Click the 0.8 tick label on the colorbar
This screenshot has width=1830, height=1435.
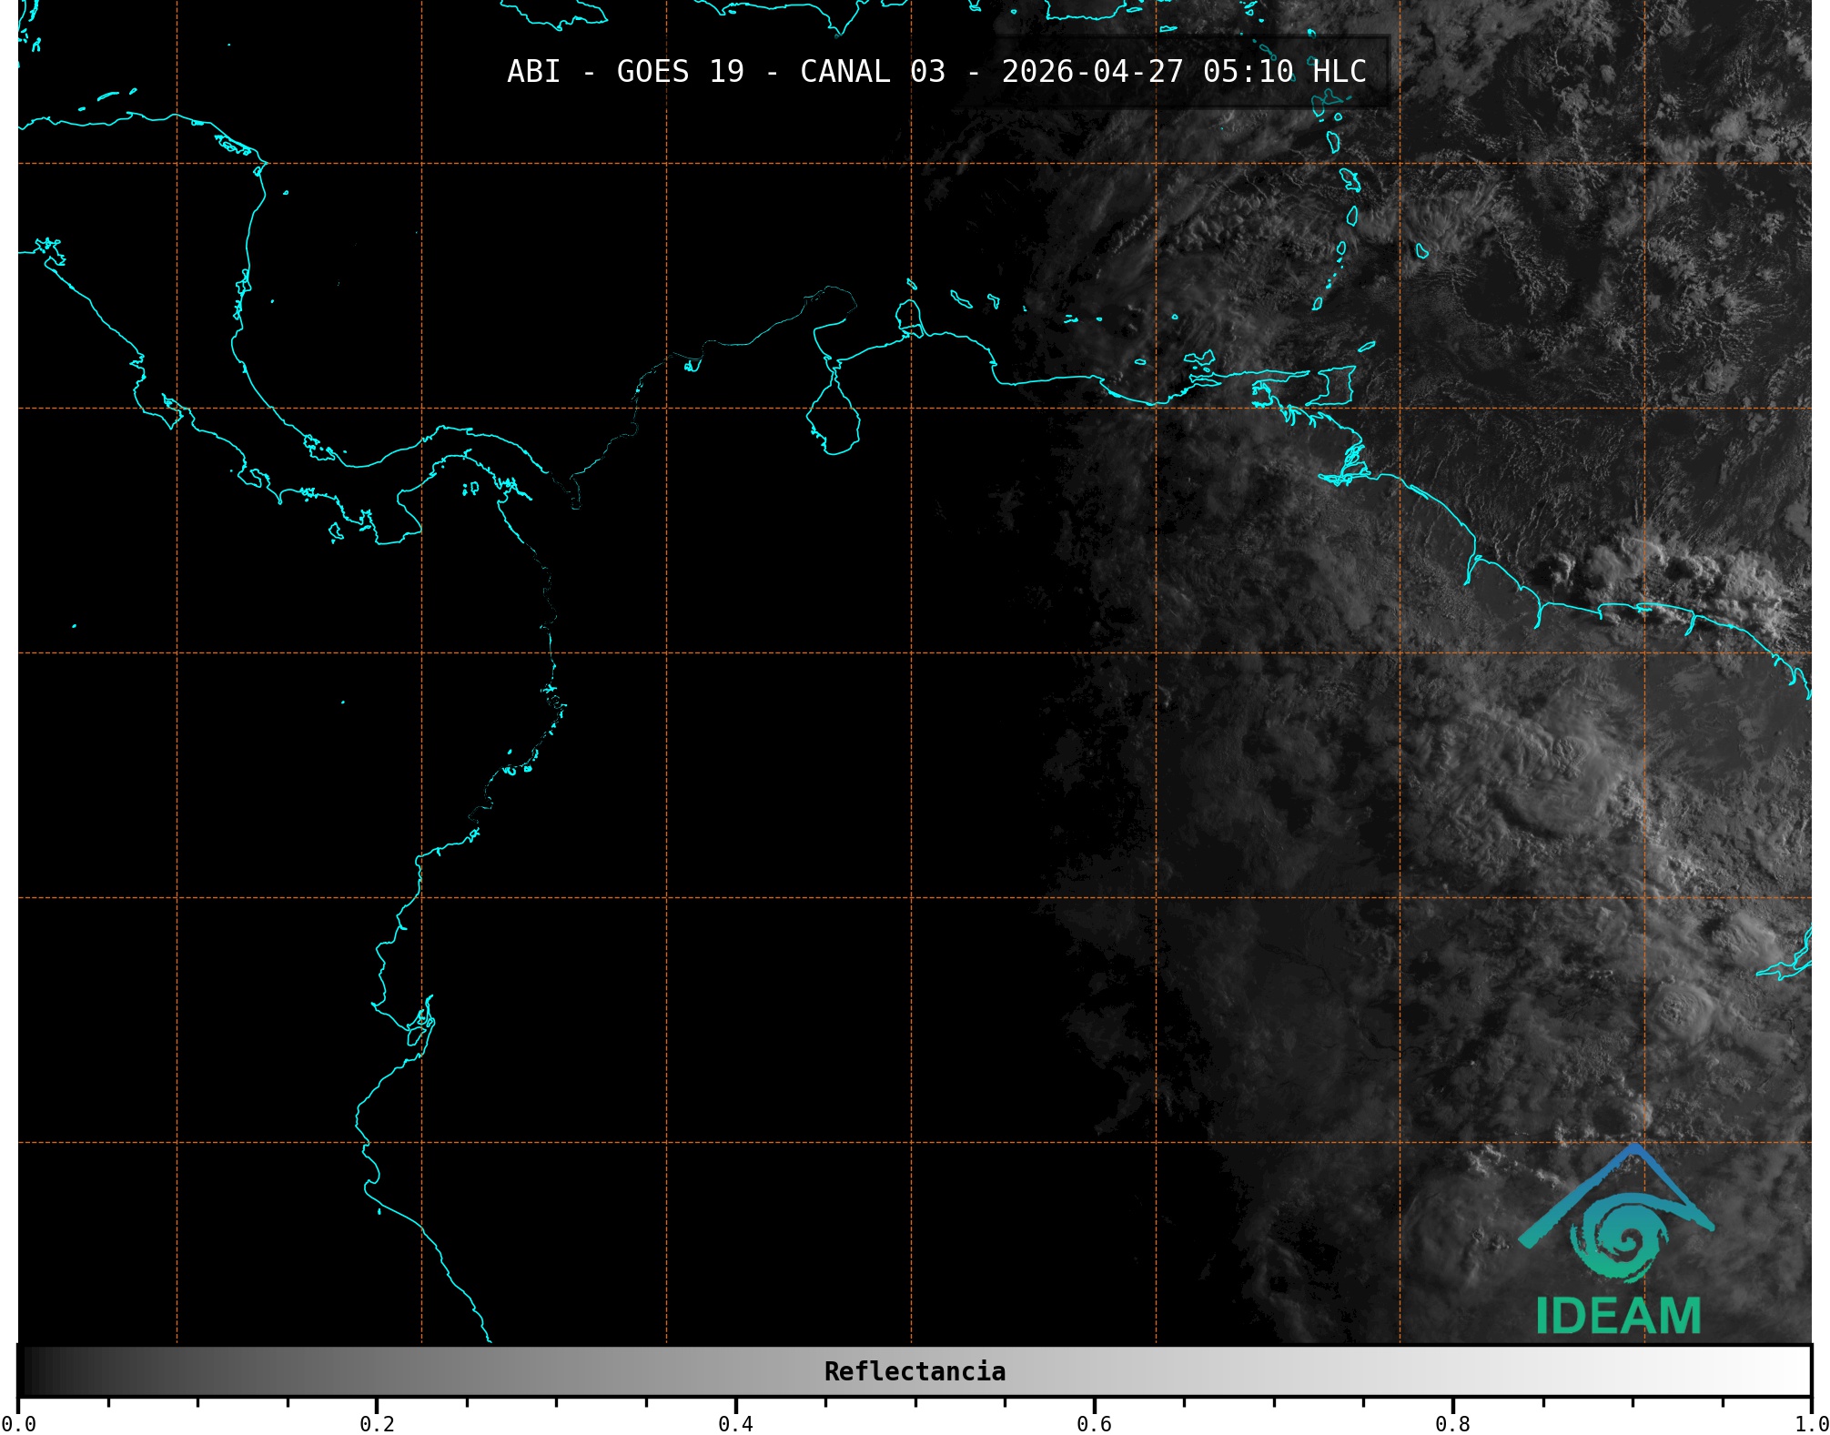coord(1452,1423)
